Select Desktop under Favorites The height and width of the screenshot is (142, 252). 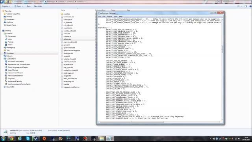click(x=9, y=17)
